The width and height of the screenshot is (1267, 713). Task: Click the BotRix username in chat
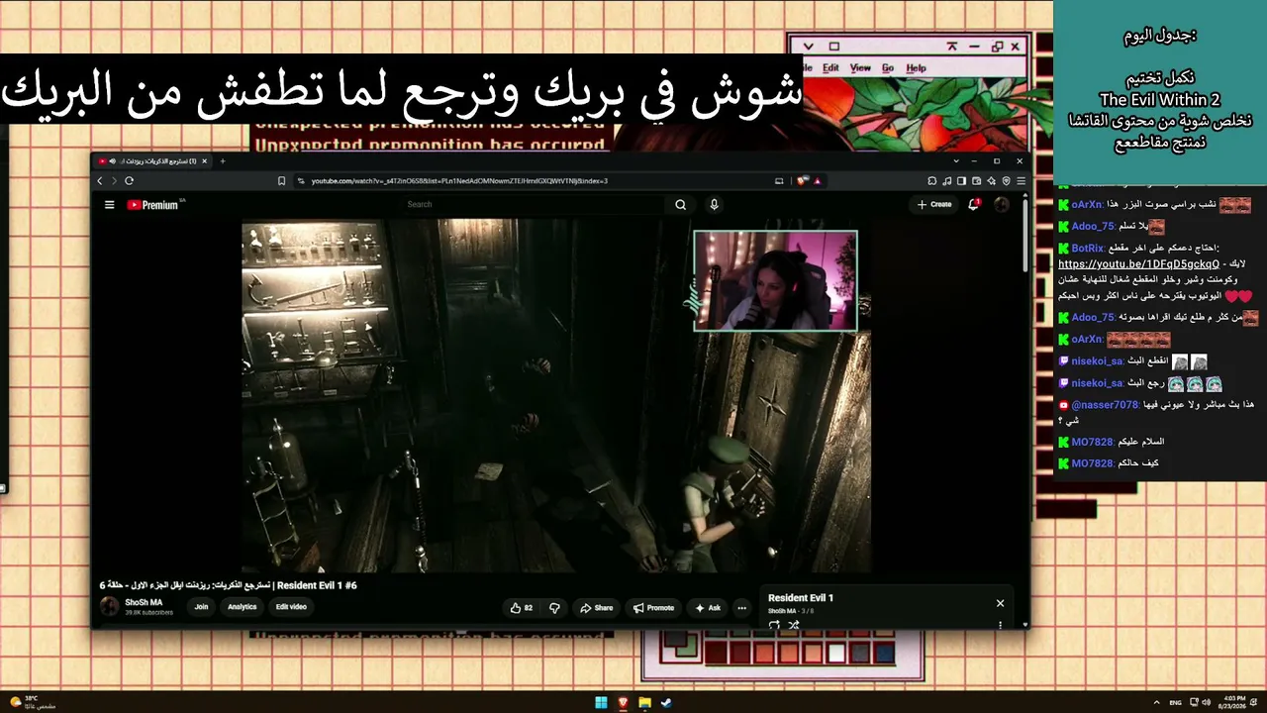point(1088,248)
